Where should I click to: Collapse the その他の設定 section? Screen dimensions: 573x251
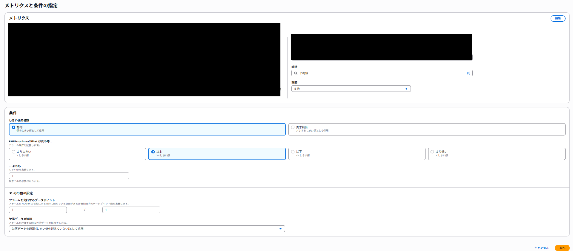point(21,193)
